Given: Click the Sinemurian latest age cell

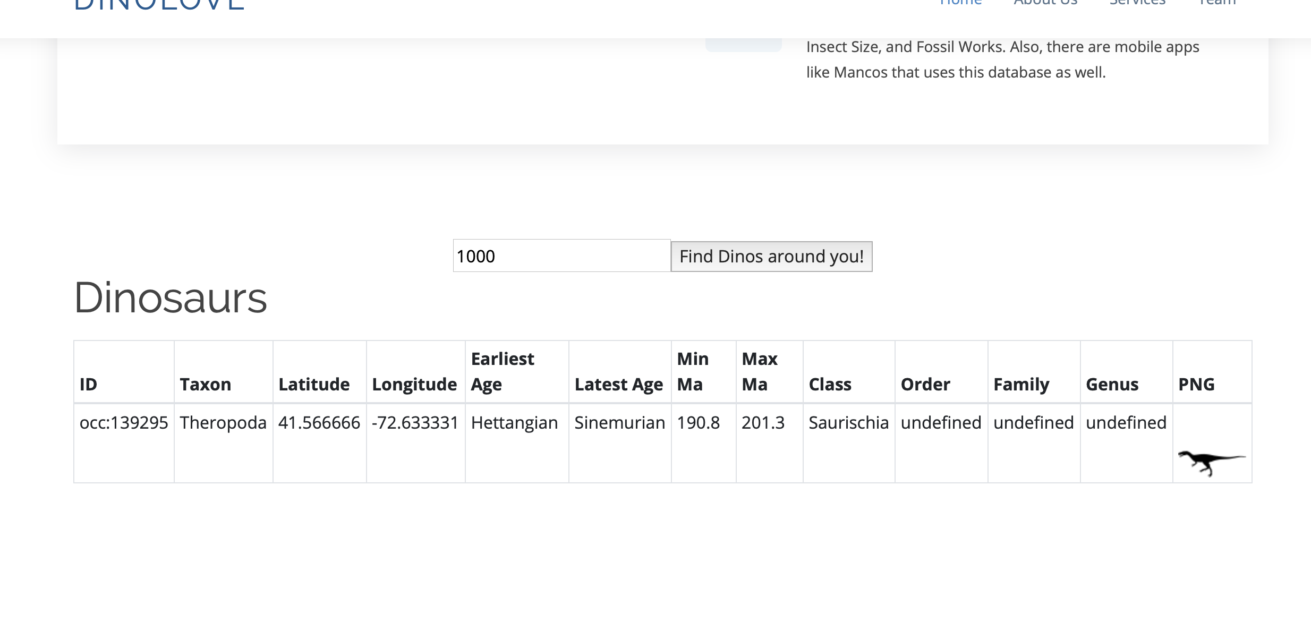Looking at the screenshot, I should pos(619,423).
